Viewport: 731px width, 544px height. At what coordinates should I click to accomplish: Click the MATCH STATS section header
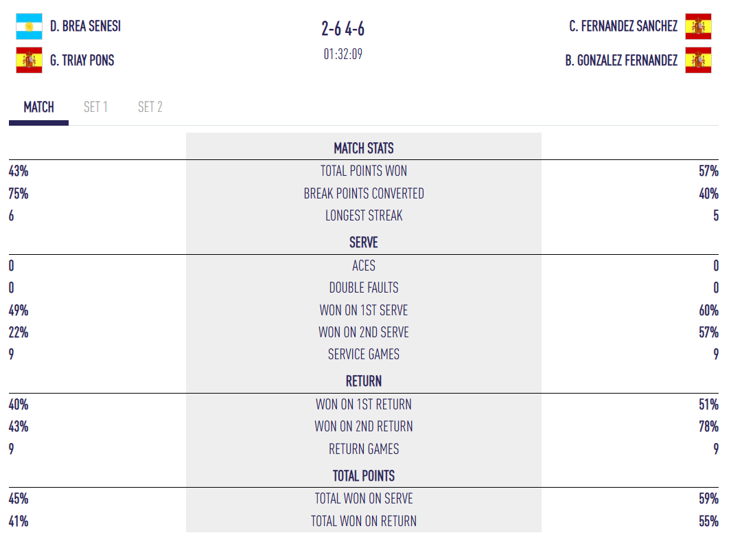click(364, 148)
